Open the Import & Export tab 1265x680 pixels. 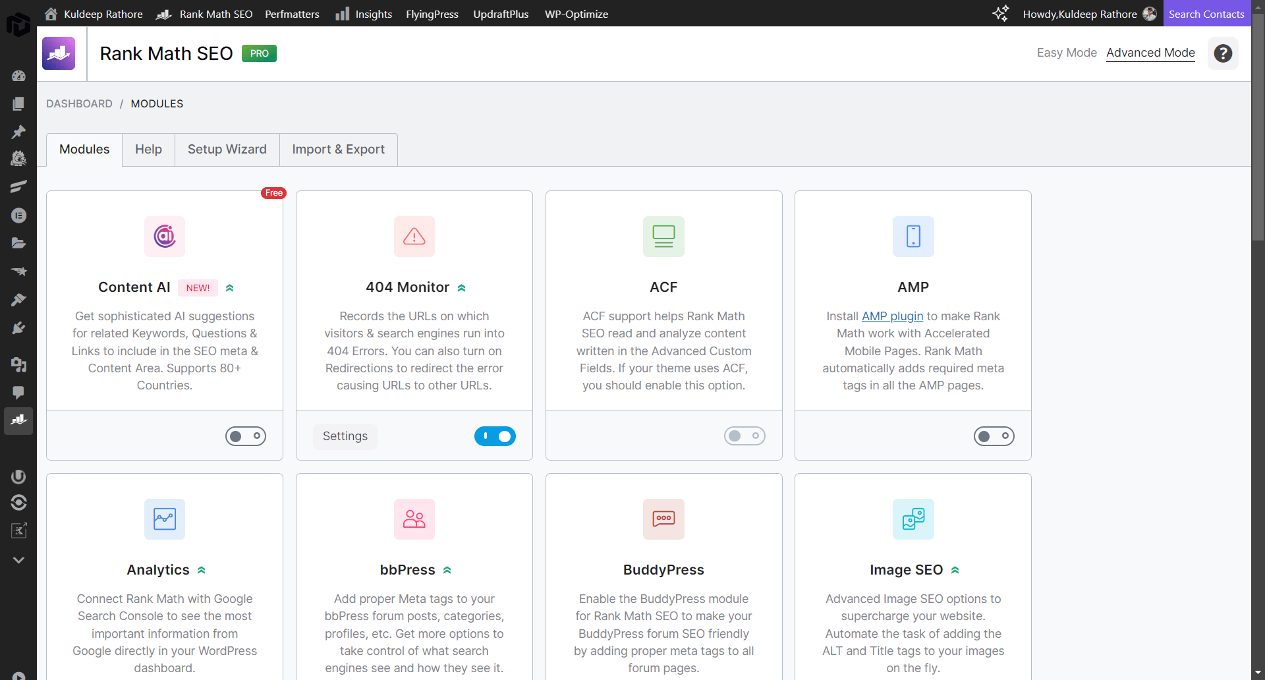point(339,150)
